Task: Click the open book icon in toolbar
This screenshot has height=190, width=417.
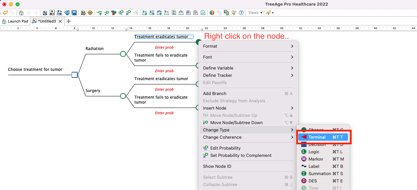Action: click(x=67, y=13)
